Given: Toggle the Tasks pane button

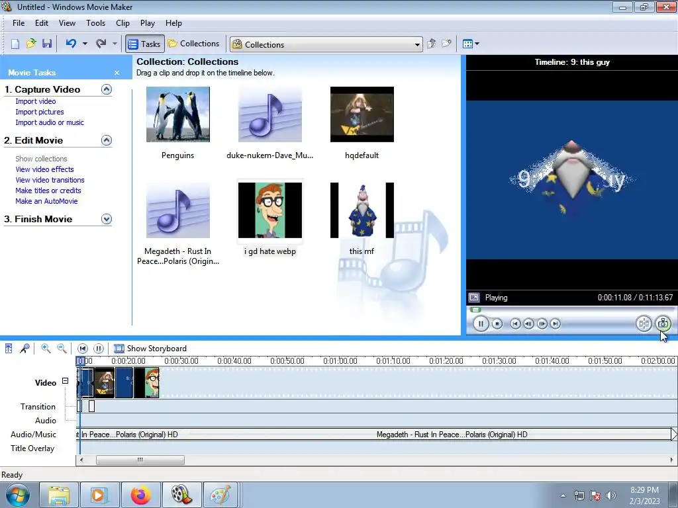Looking at the screenshot, I should point(145,44).
